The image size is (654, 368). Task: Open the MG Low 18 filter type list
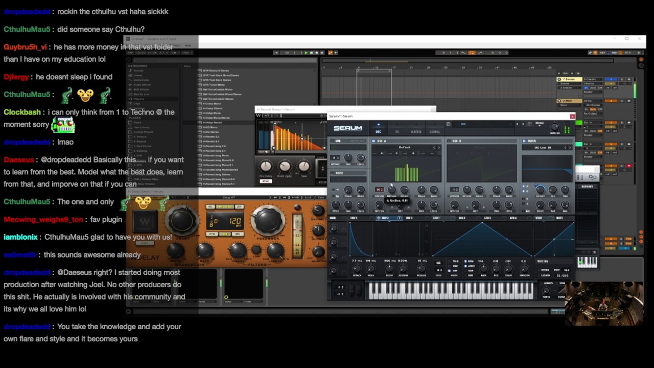pyautogui.click(x=543, y=147)
